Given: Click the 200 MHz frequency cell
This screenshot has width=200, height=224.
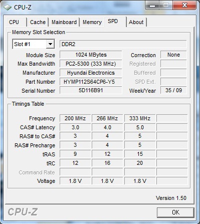Looking at the screenshot, I should [75, 118].
